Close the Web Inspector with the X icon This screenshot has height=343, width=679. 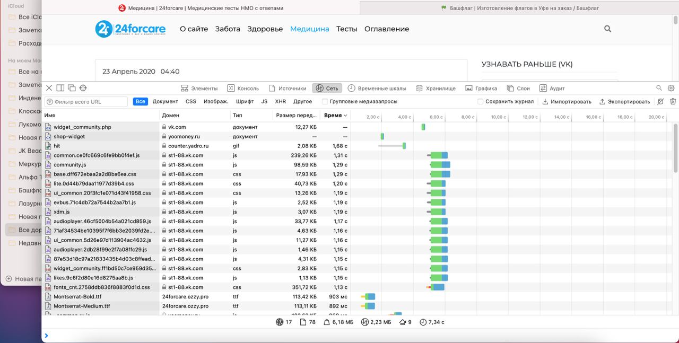(49, 88)
